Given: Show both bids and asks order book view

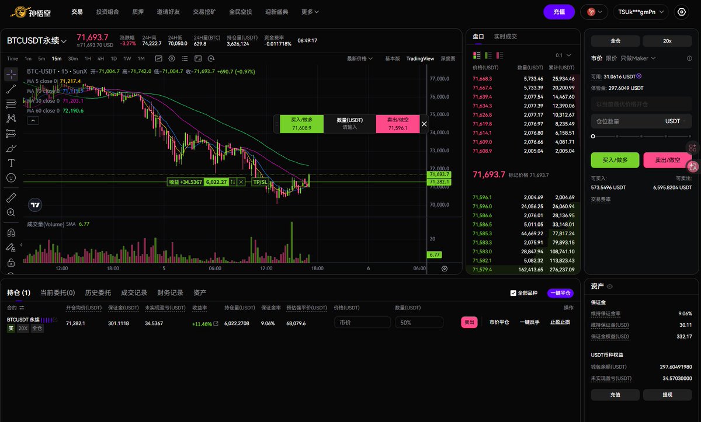Looking at the screenshot, I should coord(477,55).
